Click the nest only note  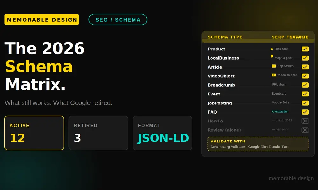(280, 129)
